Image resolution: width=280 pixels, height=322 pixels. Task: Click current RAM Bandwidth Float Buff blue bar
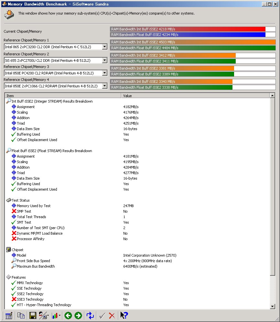click(193, 35)
